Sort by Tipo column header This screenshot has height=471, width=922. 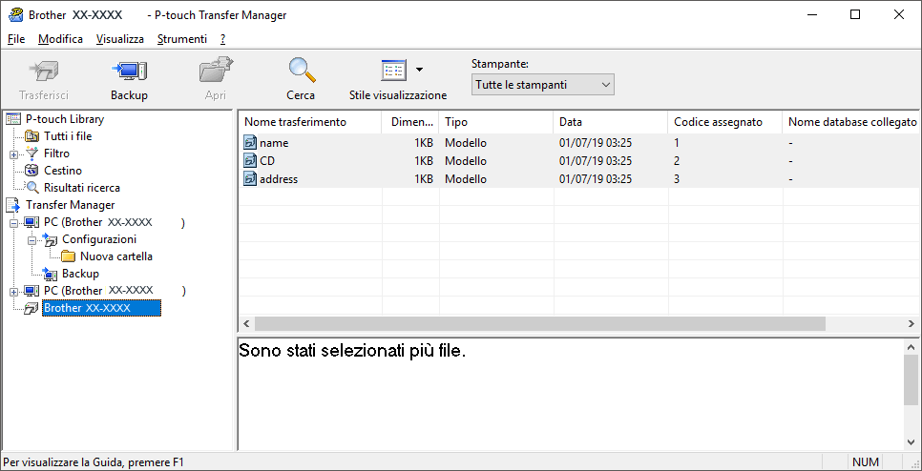coord(496,122)
